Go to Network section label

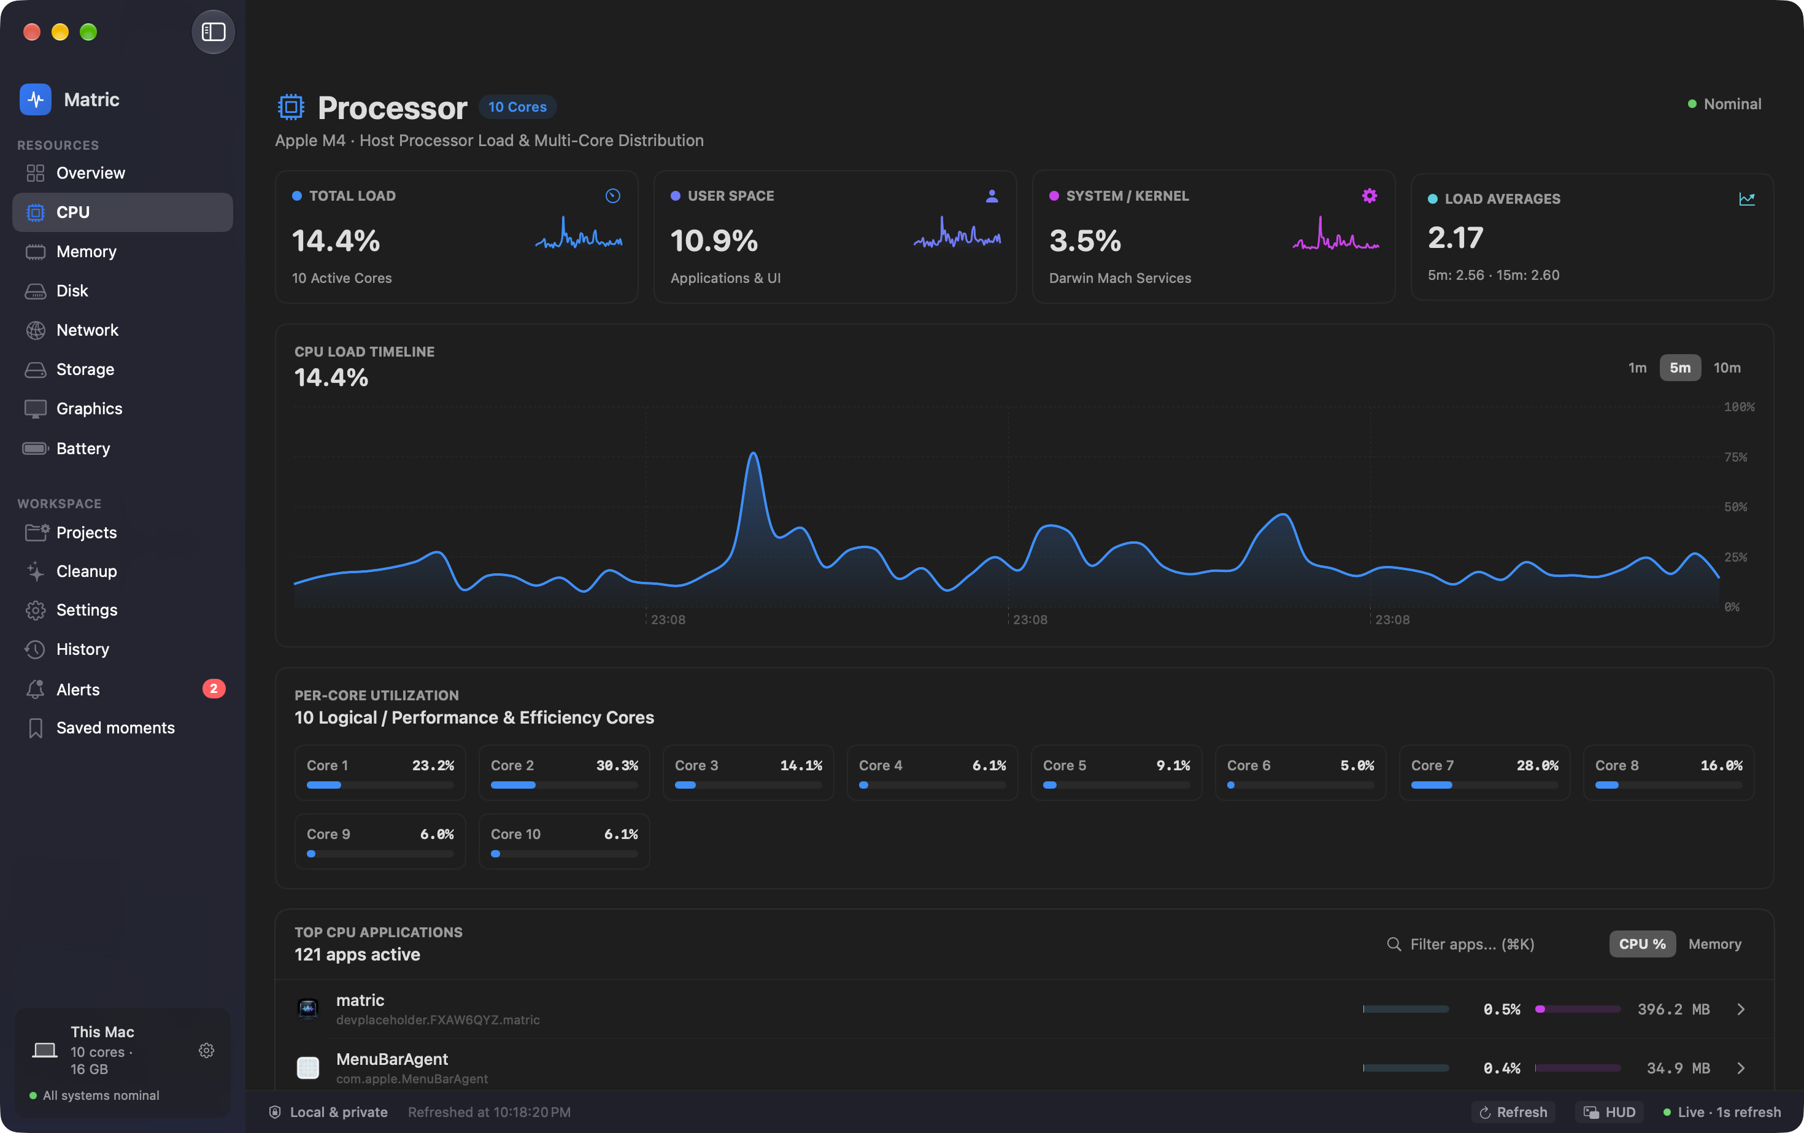(x=87, y=330)
